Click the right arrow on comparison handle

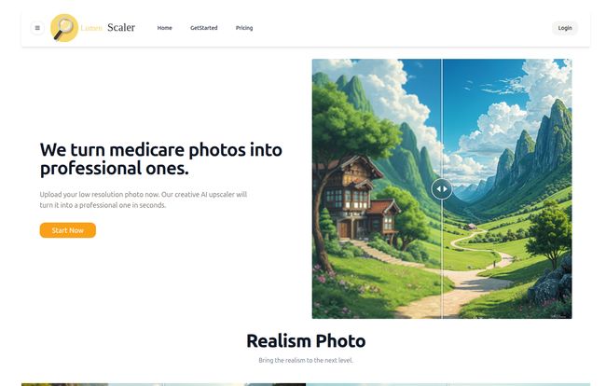click(x=446, y=189)
